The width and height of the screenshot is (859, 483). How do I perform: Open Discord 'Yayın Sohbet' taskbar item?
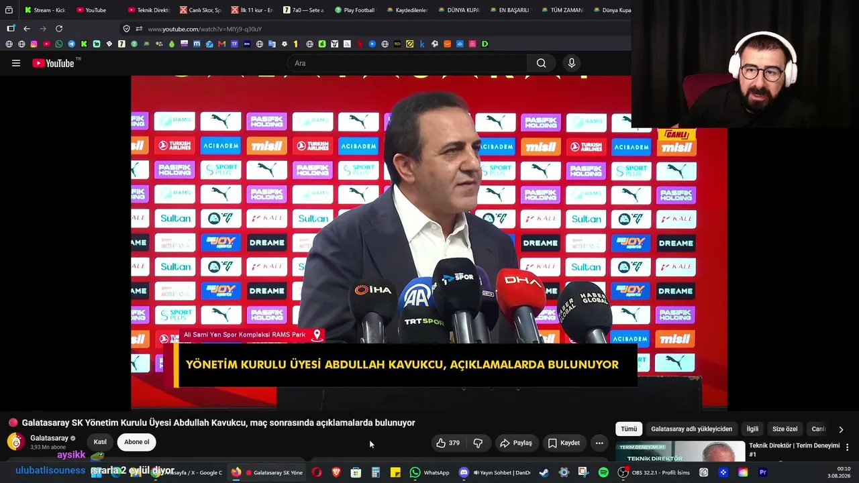495,472
